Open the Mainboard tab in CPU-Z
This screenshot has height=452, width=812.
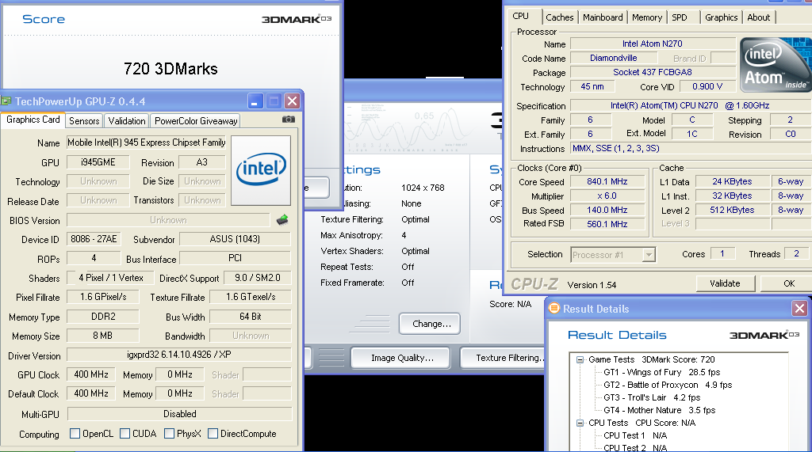603,17
